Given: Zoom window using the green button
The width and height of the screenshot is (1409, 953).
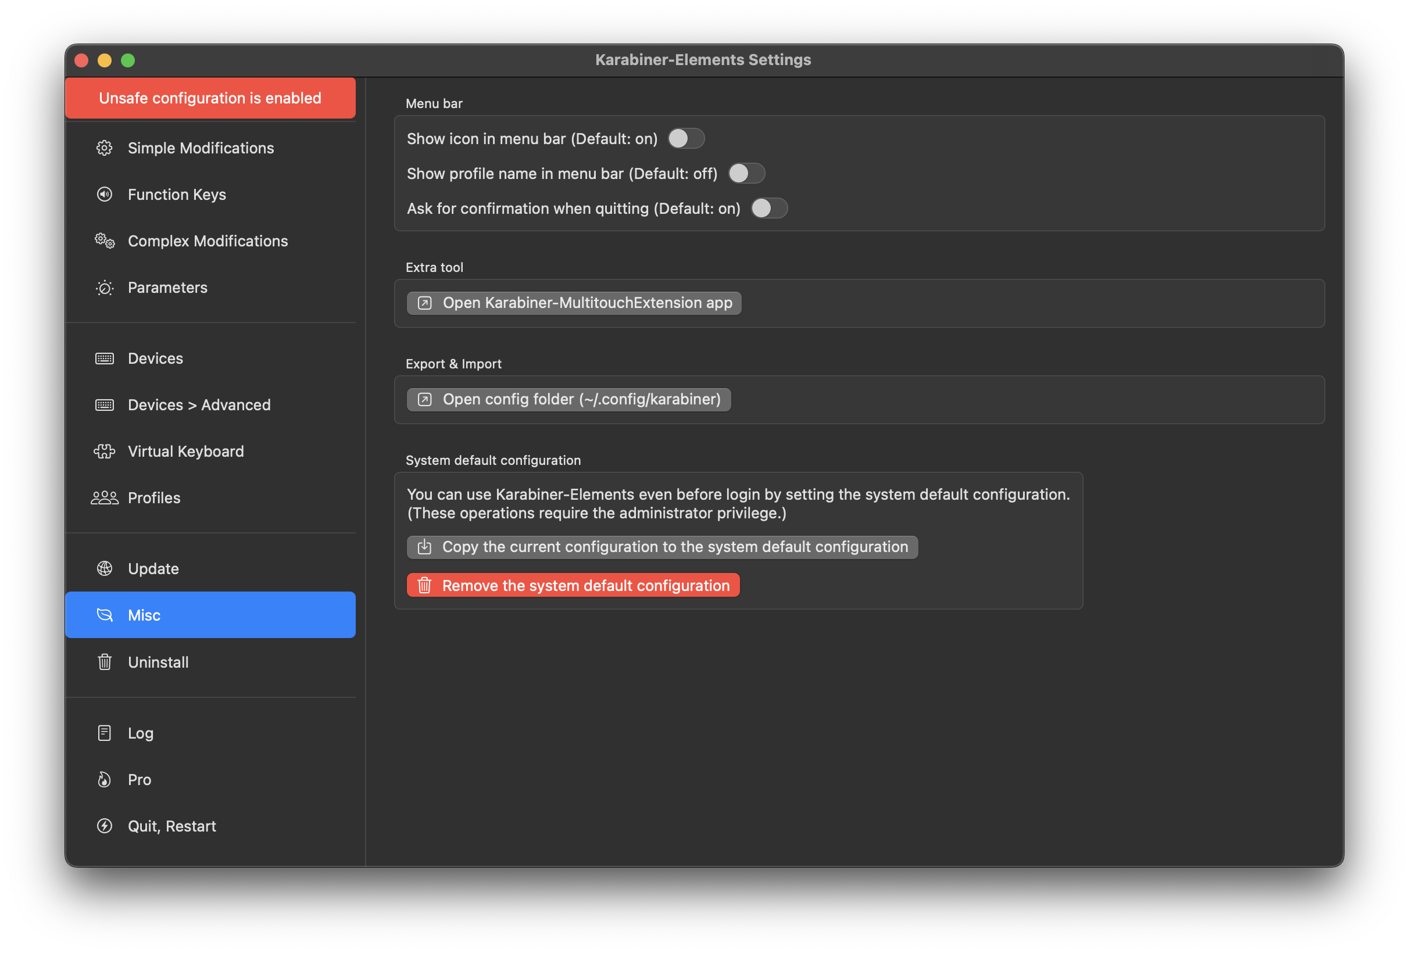Looking at the screenshot, I should pos(127,60).
